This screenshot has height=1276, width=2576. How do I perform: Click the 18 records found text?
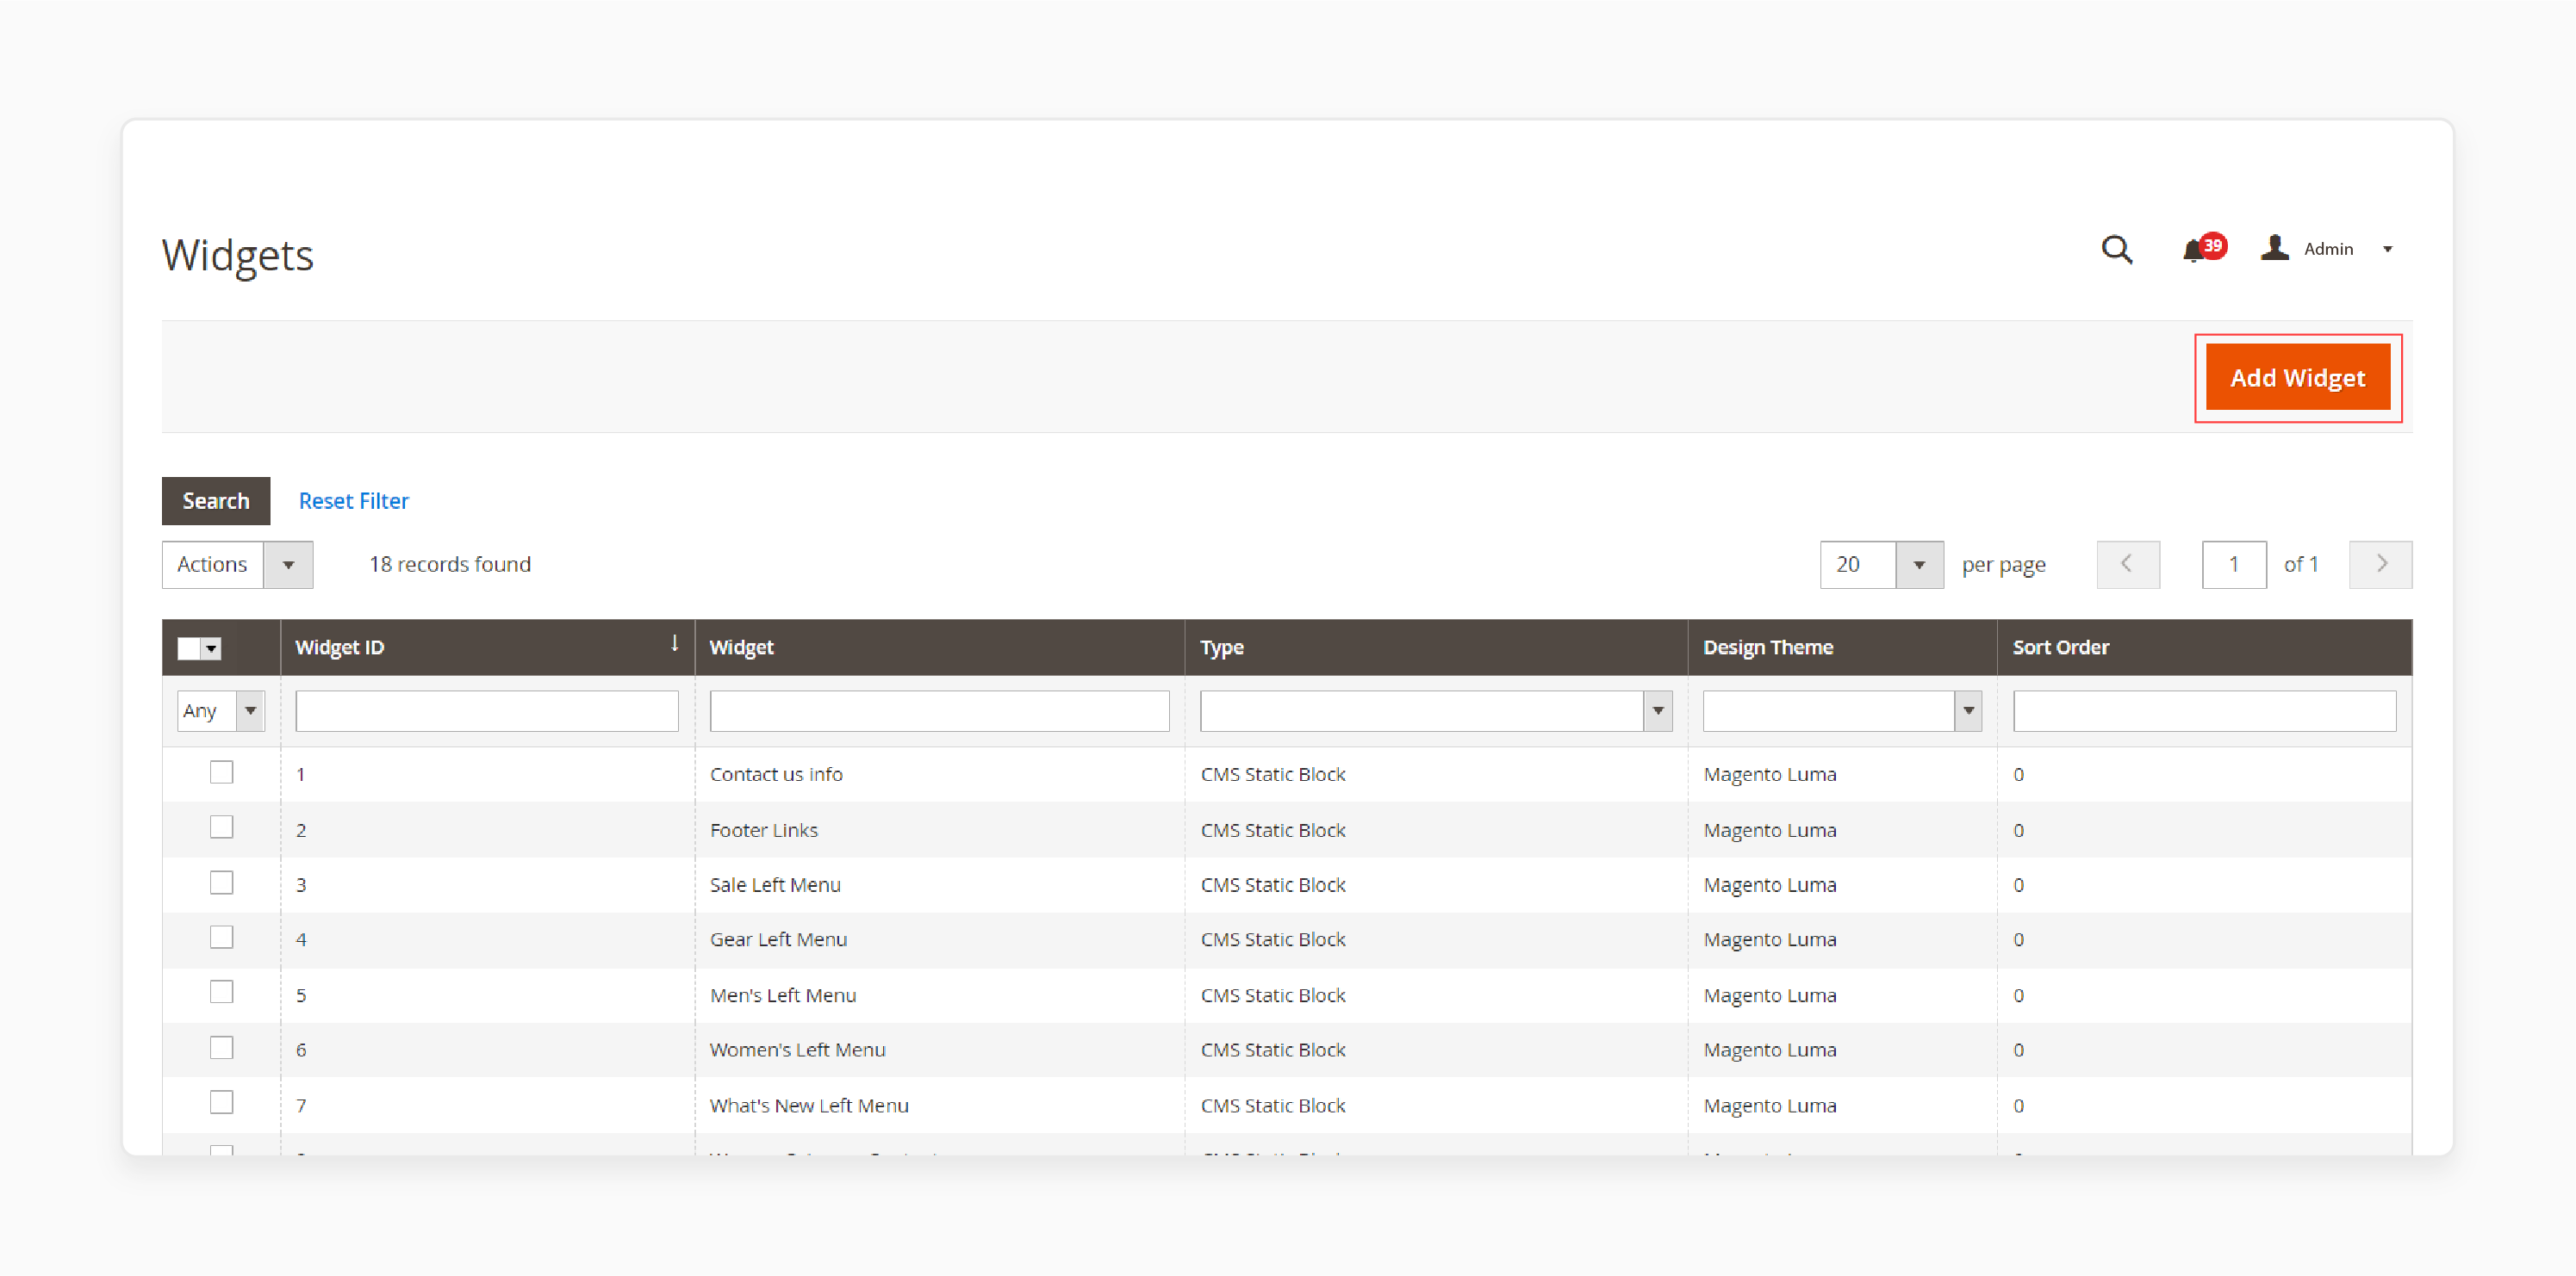pos(450,565)
